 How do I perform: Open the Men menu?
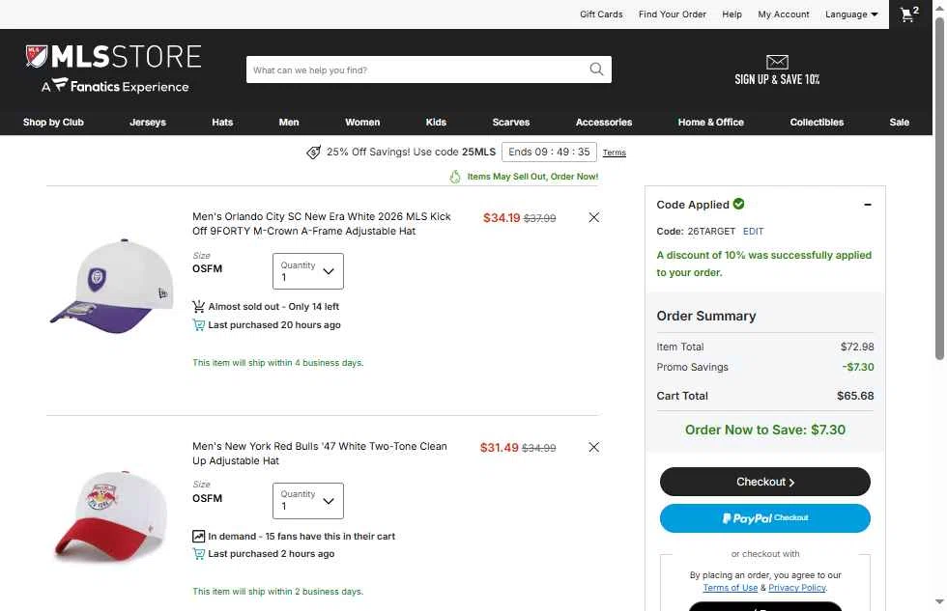pos(289,122)
